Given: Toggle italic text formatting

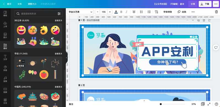Looking at the screenshot, I should point(126,12).
